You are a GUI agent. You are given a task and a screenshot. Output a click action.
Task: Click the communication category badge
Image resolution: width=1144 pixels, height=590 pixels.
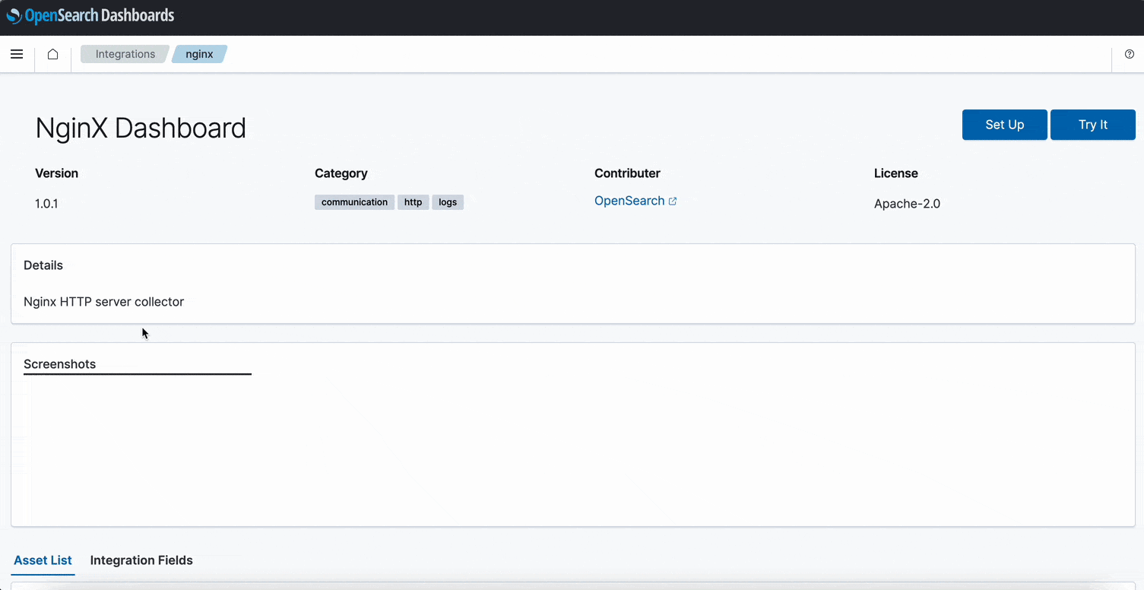tap(354, 202)
